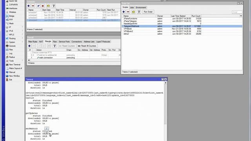Viewport: 251px width, 141px height.
Task: Expand IP submenu in sidebar
Action: [x=15, y=27]
